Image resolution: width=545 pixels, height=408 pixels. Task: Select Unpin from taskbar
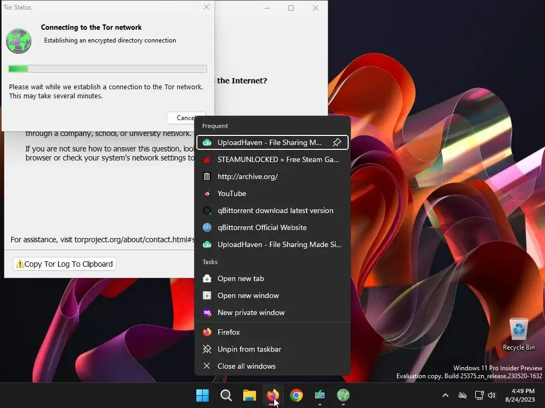272,349
